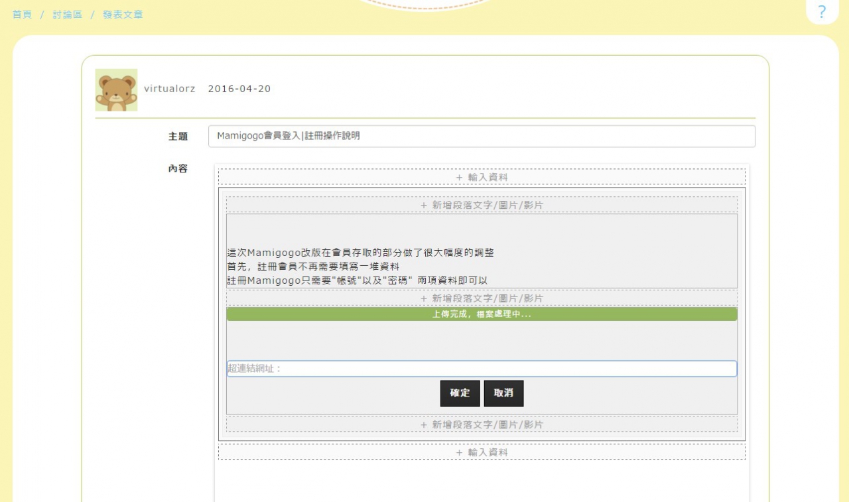The height and width of the screenshot is (502, 849).
Task: Add a paragraph above the Mamigogo text block
Action: tap(482, 205)
